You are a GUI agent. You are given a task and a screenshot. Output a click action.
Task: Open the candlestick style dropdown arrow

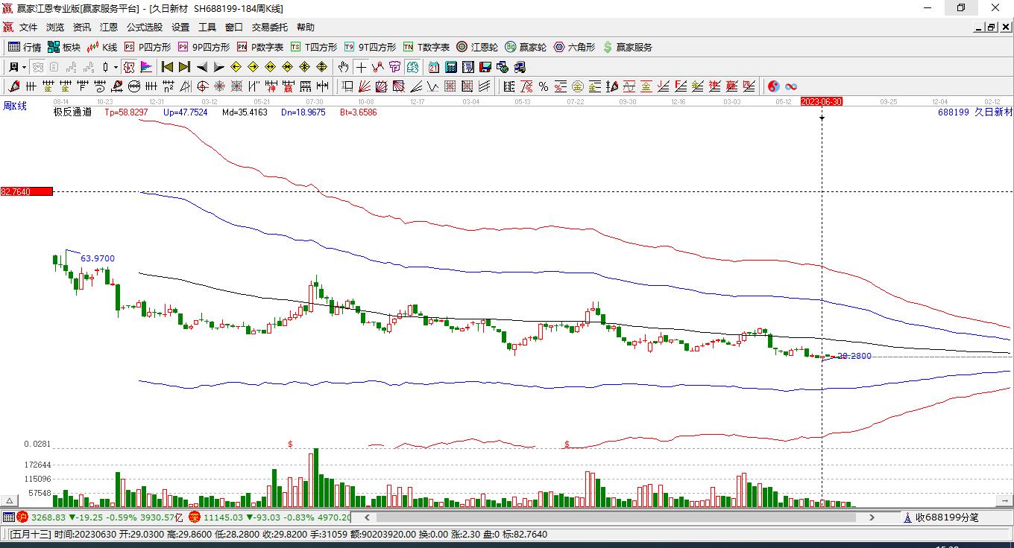116,67
